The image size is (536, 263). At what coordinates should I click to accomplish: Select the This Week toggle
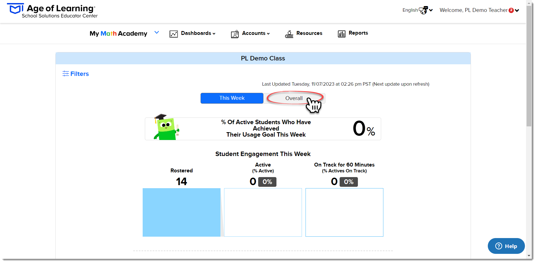pyautogui.click(x=232, y=98)
